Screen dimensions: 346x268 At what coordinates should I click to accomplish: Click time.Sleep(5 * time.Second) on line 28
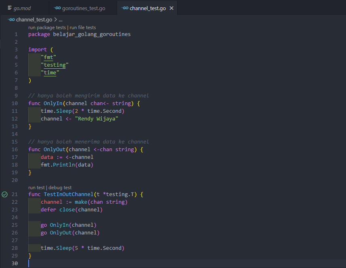click(x=82, y=248)
